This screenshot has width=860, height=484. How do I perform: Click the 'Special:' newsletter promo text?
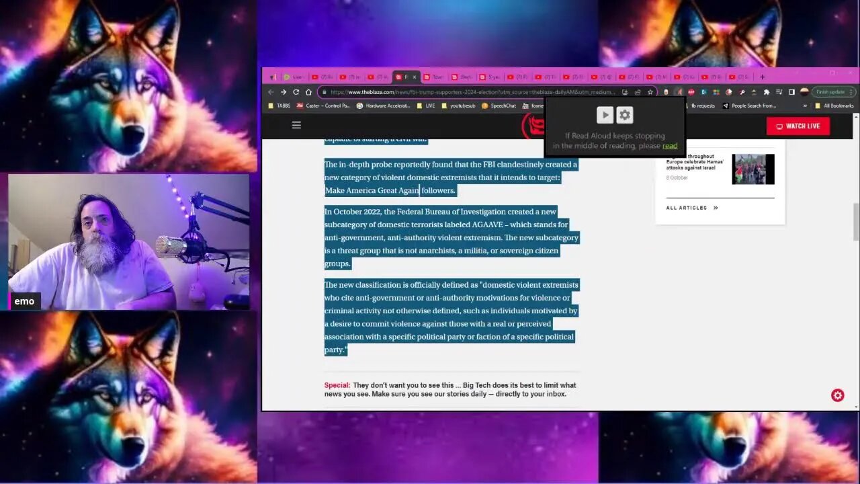[x=450, y=389]
